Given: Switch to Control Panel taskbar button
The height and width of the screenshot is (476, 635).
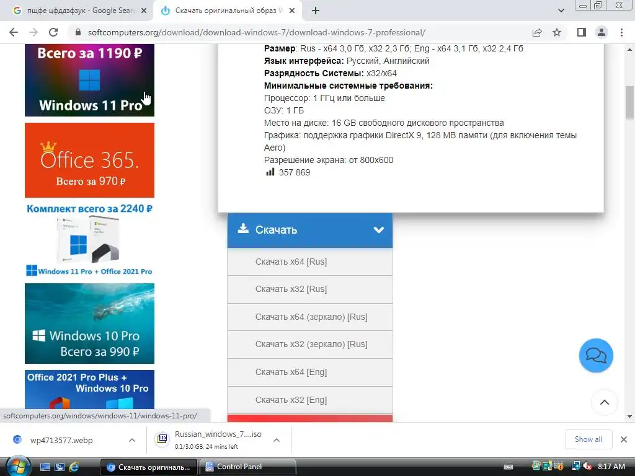Looking at the screenshot, I should pyautogui.click(x=248, y=467).
